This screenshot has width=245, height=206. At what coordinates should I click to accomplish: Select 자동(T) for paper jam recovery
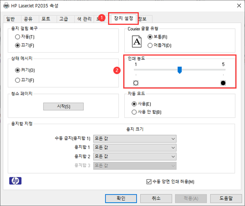(x=25, y=37)
